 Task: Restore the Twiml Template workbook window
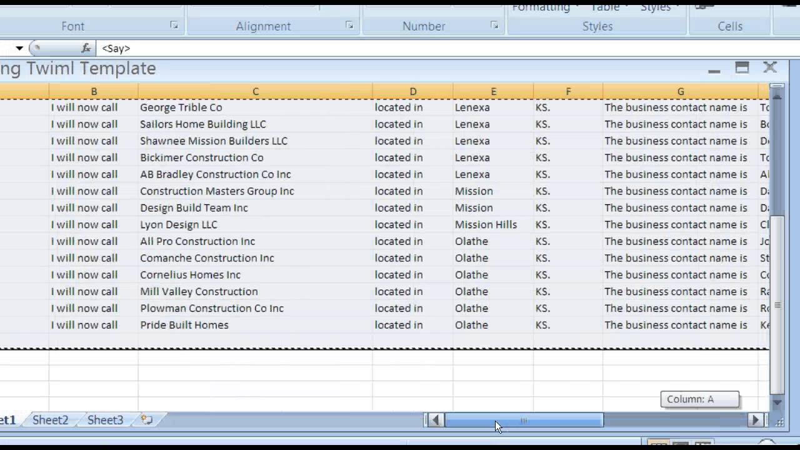click(x=742, y=68)
